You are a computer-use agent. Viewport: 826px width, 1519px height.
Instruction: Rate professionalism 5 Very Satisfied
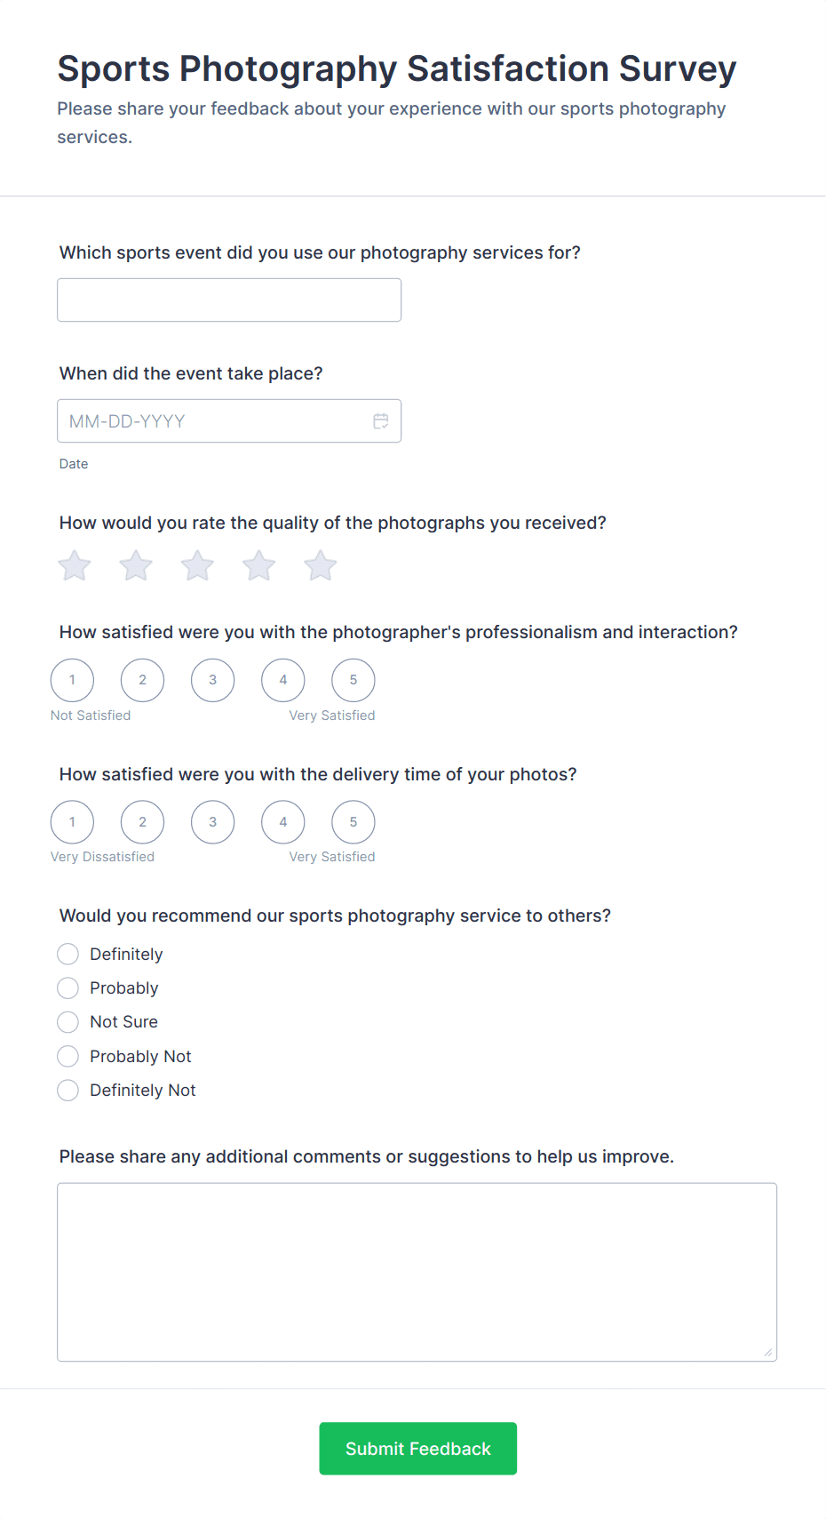click(353, 681)
